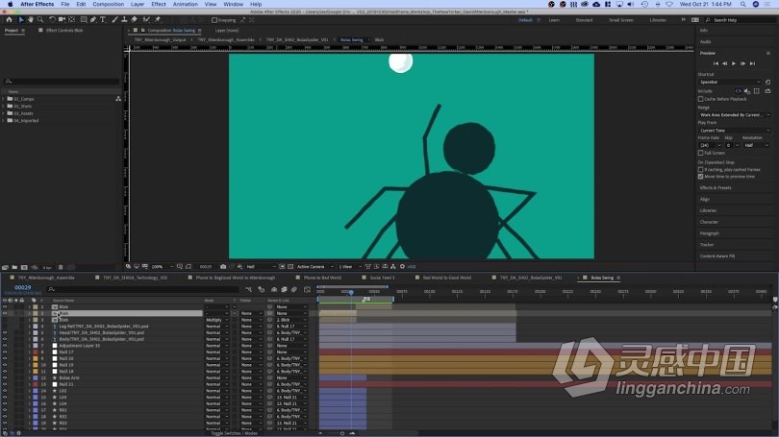Screen dimensions: 779x437
Task: Select the Clone Stamp tool
Action: click(124, 20)
